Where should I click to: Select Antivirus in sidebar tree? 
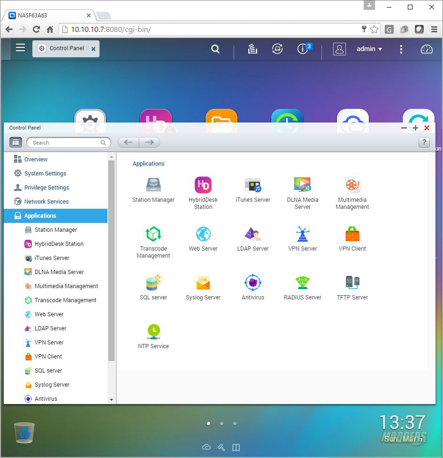pyautogui.click(x=55, y=398)
